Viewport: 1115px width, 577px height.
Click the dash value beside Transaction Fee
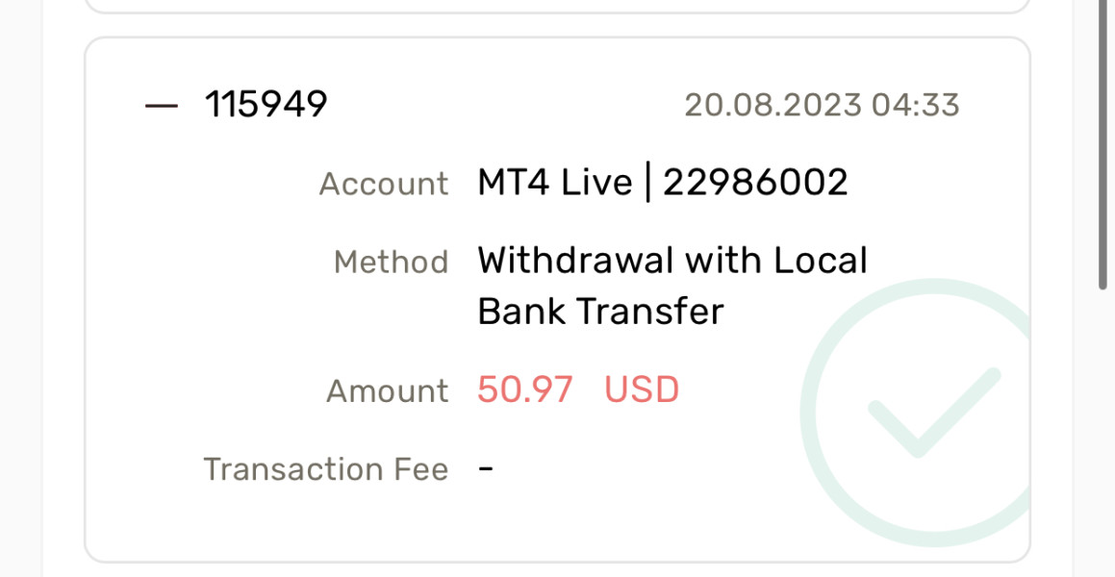(x=486, y=469)
